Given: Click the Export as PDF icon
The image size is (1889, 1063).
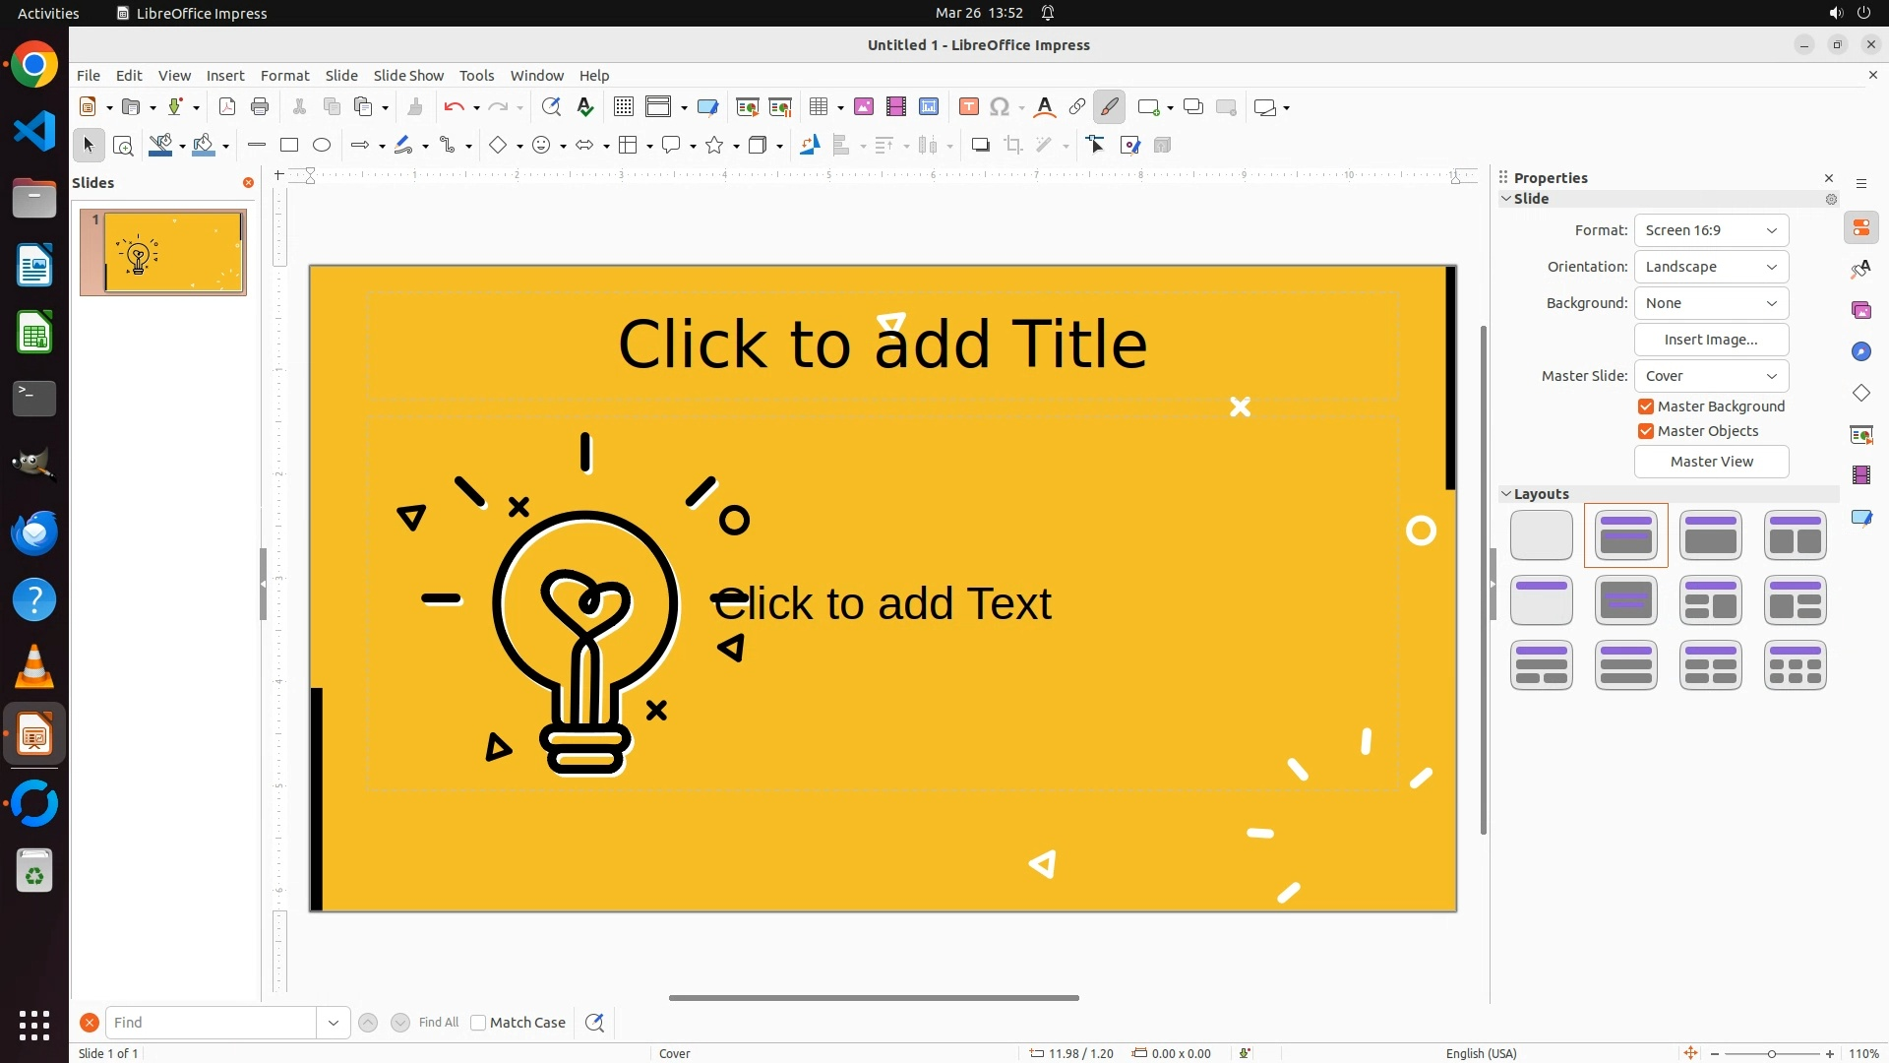Looking at the screenshot, I should (226, 107).
